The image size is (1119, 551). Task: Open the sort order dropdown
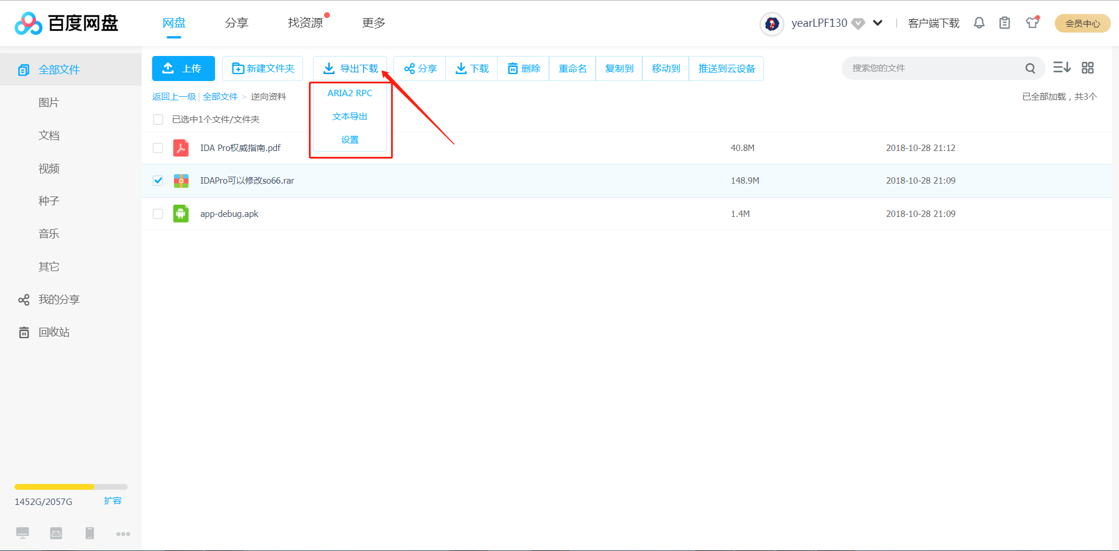(1062, 68)
